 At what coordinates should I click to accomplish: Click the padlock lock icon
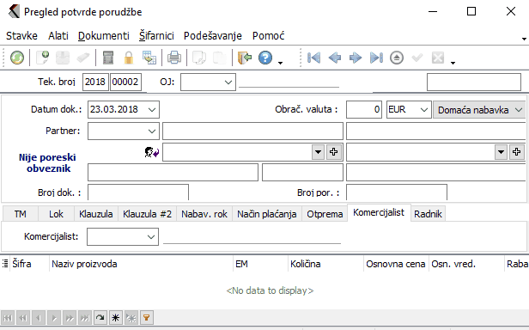(x=128, y=58)
